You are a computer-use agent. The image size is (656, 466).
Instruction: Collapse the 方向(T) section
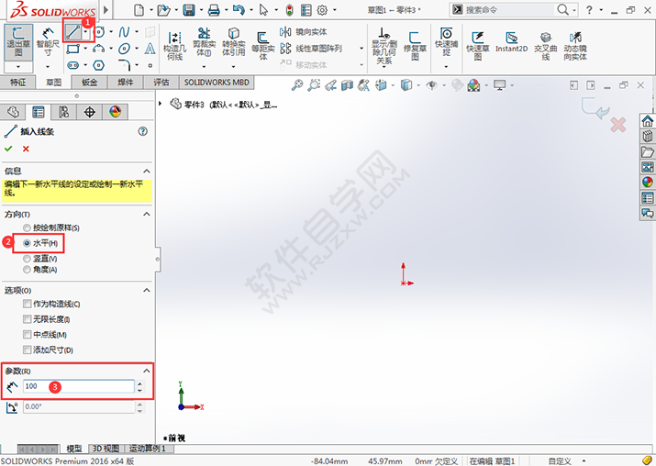147,214
